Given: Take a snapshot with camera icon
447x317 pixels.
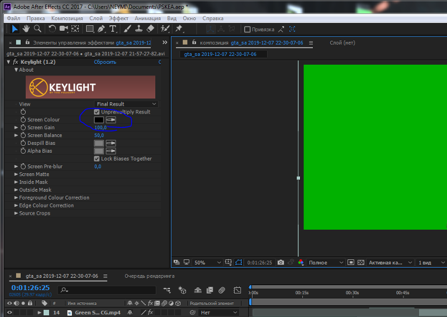Looking at the screenshot, I should coord(280,262).
